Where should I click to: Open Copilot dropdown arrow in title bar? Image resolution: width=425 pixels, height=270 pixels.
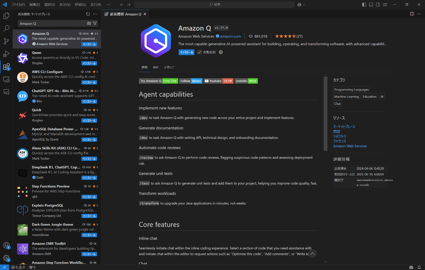point(304,5)
